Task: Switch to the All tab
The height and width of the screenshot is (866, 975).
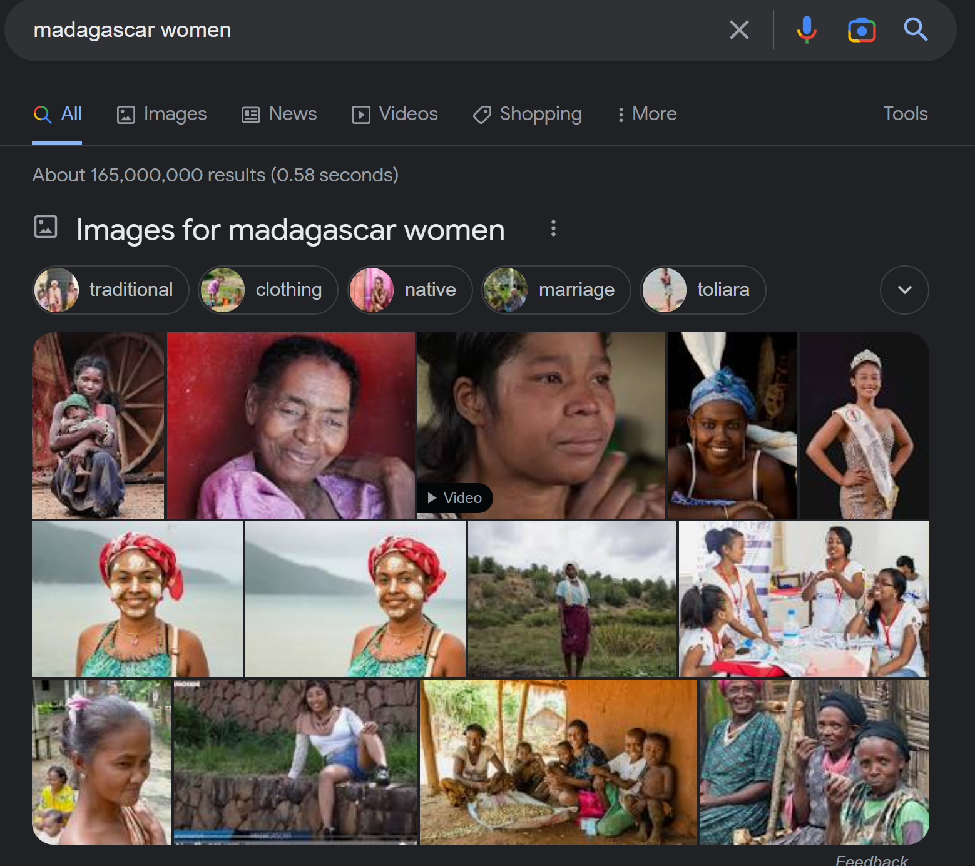Action: (57, 114)
